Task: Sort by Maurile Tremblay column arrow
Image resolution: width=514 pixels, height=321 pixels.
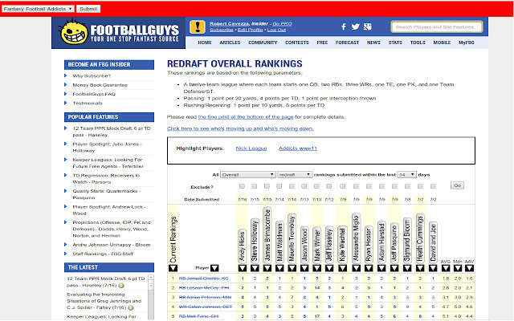Action: pos(292,268)
